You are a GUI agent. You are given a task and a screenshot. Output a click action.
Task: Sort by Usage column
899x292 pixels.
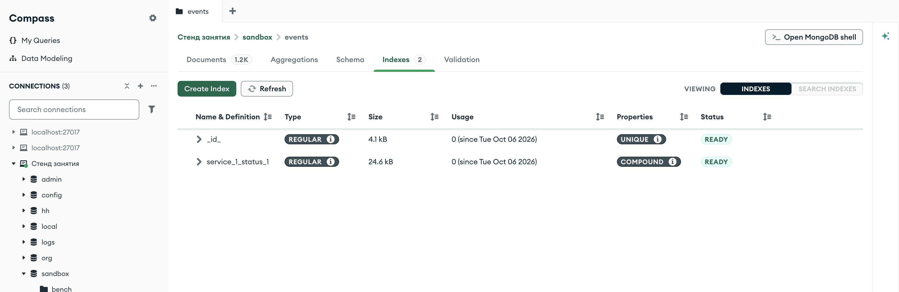click(600, 117)
